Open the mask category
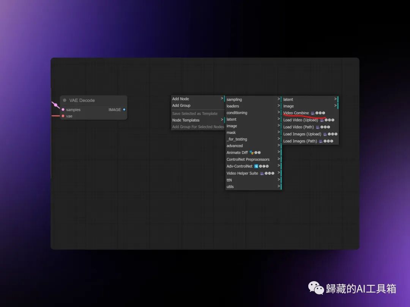This screenshot has height=307, width=410. pyautogui.click(x=253, y=133)
